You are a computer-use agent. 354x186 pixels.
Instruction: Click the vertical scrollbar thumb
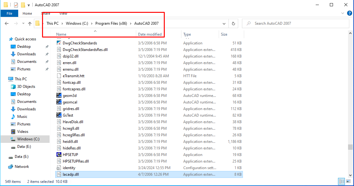pos(350,147)
